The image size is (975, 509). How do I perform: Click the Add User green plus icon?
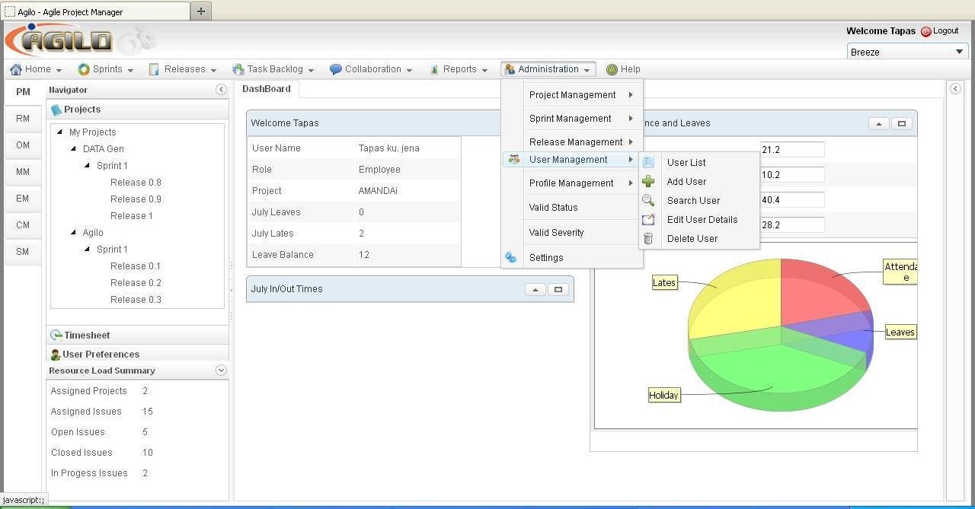(x=648, y=181)
